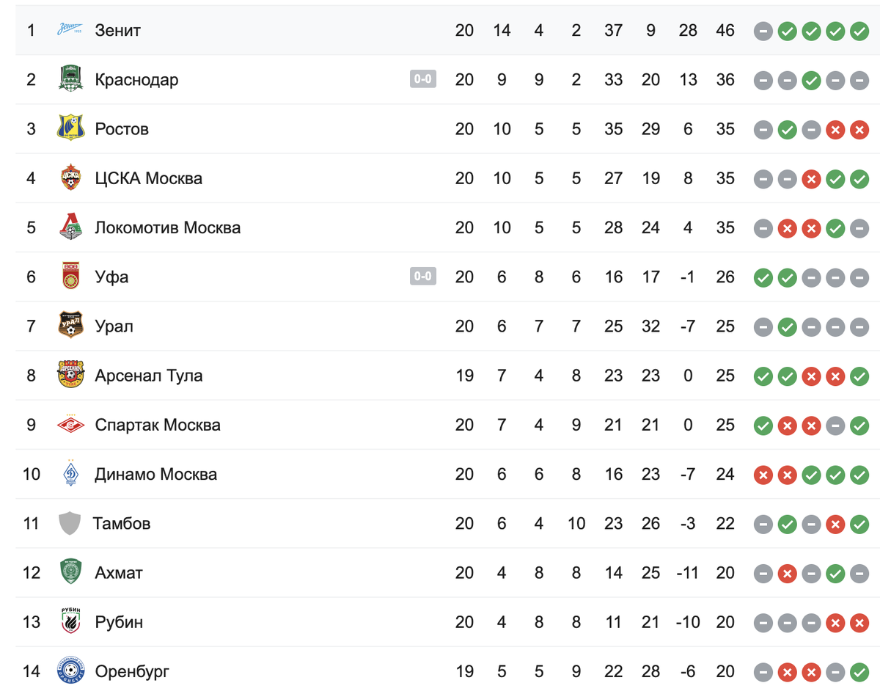Click the grey Тамбов shield placeholder
880x694 pixels.
(x=70, y=523)
